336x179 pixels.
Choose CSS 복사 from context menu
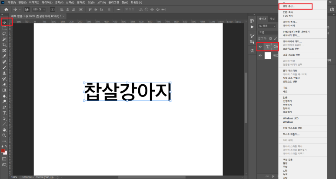(288, 13)
